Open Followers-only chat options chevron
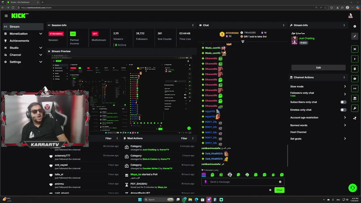This screenshot has width=361, height=203. tap(345, 94)
